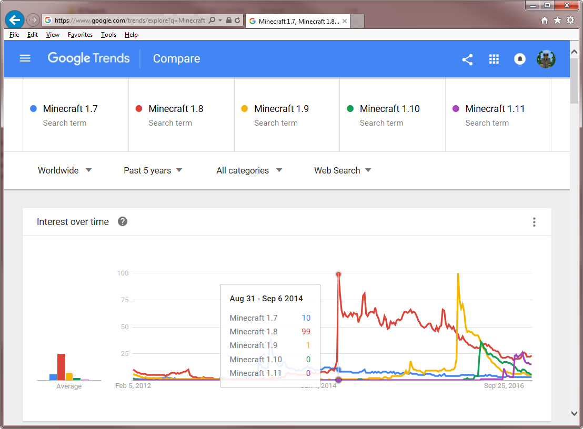Open the notifications bell icon
The image size is (583, 429).
point(520,59)
